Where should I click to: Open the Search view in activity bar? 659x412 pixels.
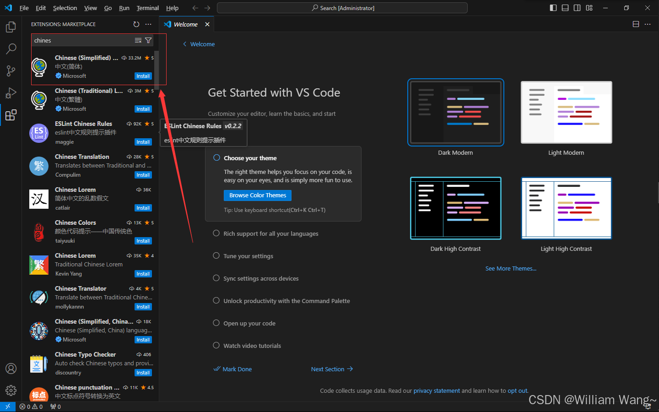tap(11, 49)
